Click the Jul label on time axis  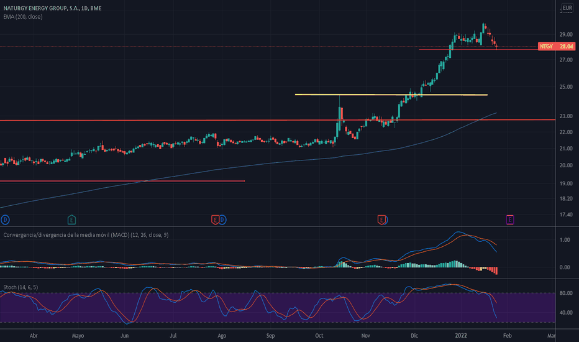(x=173, y=336)
